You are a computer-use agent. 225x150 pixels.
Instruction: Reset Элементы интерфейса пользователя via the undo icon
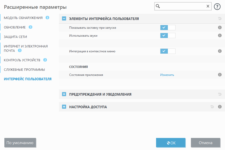click(x=220, y=18)
